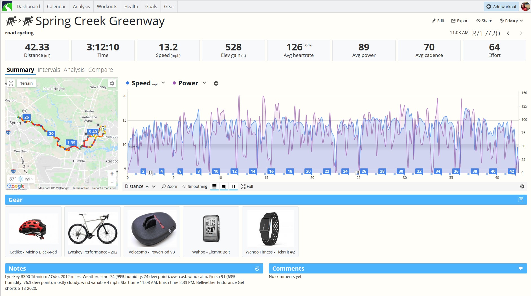
Task: Toggle interval lines display on chart
Action: click(x=214, y=186)
